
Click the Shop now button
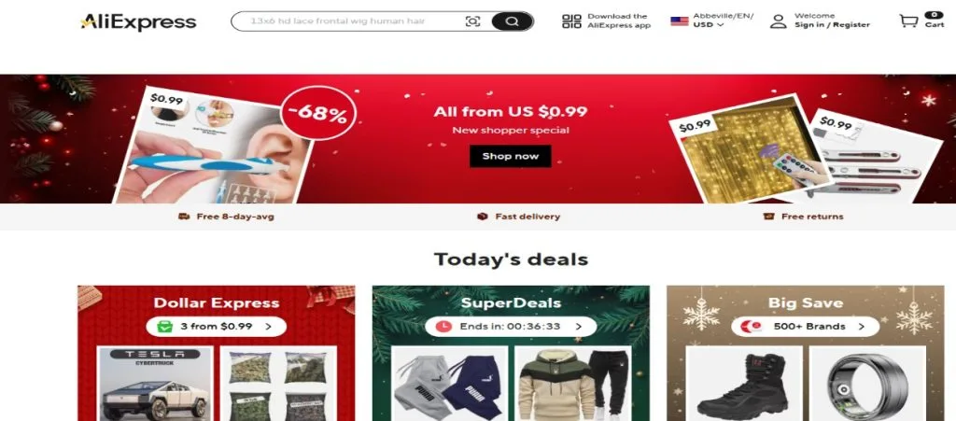pyautogui.click(x=511, y=156)
